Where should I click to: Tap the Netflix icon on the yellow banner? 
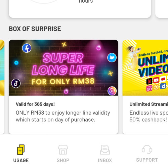(x=149, y=81)
